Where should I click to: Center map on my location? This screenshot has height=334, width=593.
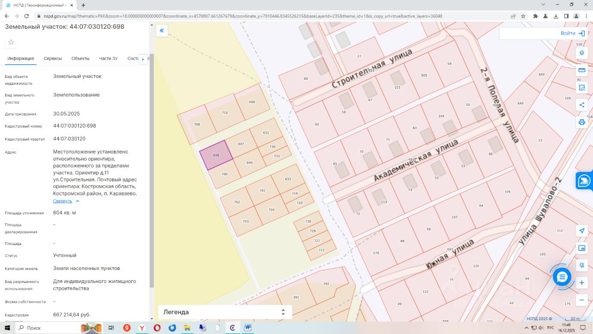coord(582,231)
